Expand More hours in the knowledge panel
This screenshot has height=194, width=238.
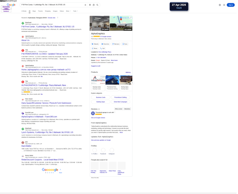tap(114, 60)
